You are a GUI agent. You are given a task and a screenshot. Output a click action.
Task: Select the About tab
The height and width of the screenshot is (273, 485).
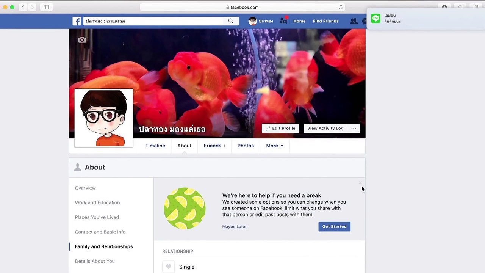pyautogui.click(x=184, y=146)
